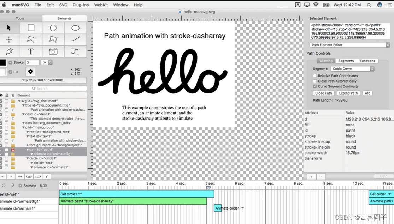The width and height of the screenshot is (394, 224).
Task: Click the timeline reload icon
Action: 4,186
